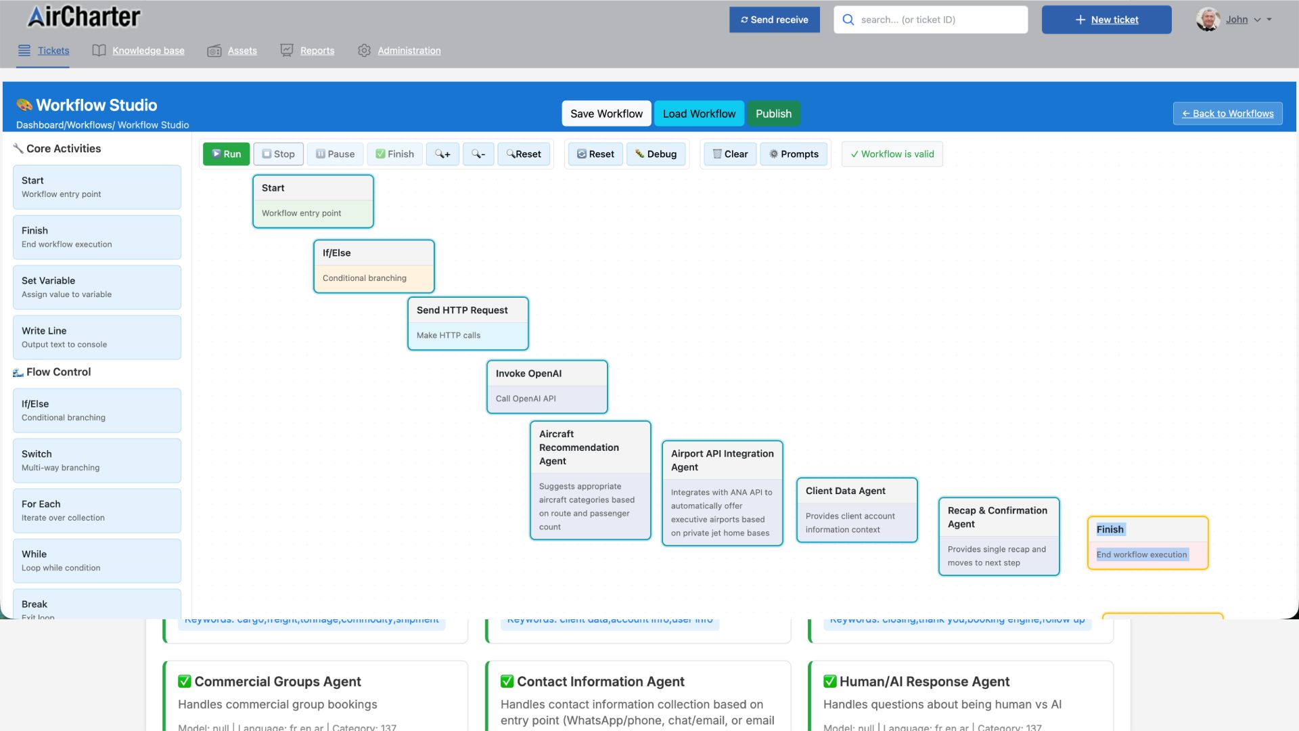
Task: Open the Debug tool
Action: 655,154
